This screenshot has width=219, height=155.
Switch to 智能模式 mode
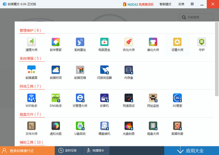coord(165,4)
